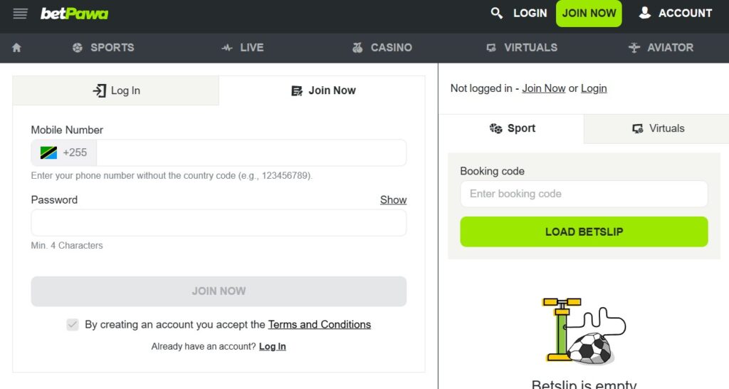Click the grey JOIN NOW submit button

click(219, 291)
